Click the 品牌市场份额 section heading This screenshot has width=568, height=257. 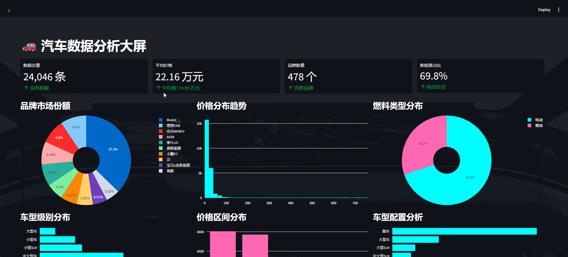pyautogui.click(x=45, y=106)
